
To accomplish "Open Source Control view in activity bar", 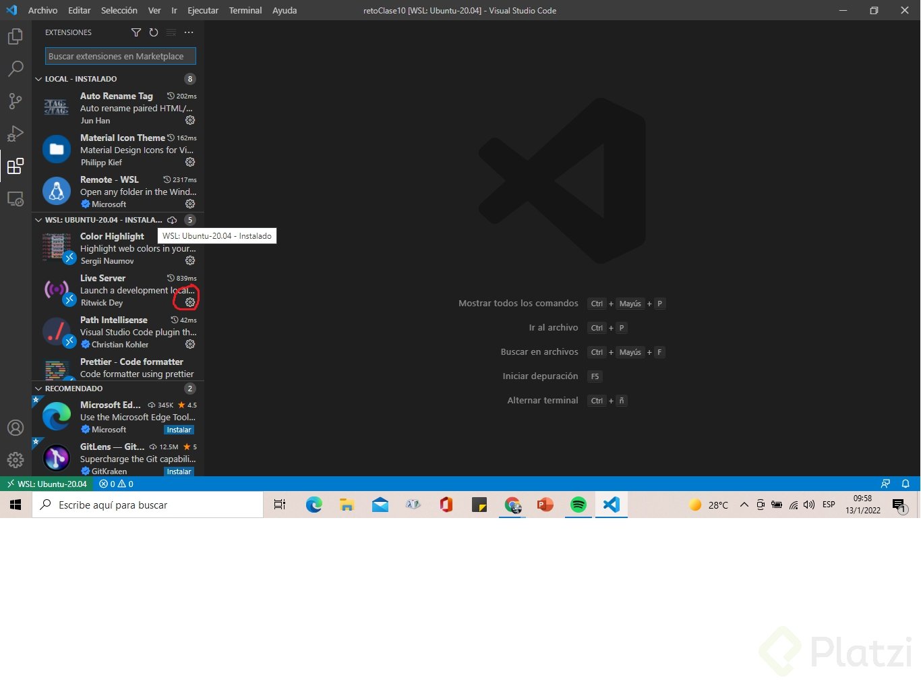I will click(x=16, y=101).
